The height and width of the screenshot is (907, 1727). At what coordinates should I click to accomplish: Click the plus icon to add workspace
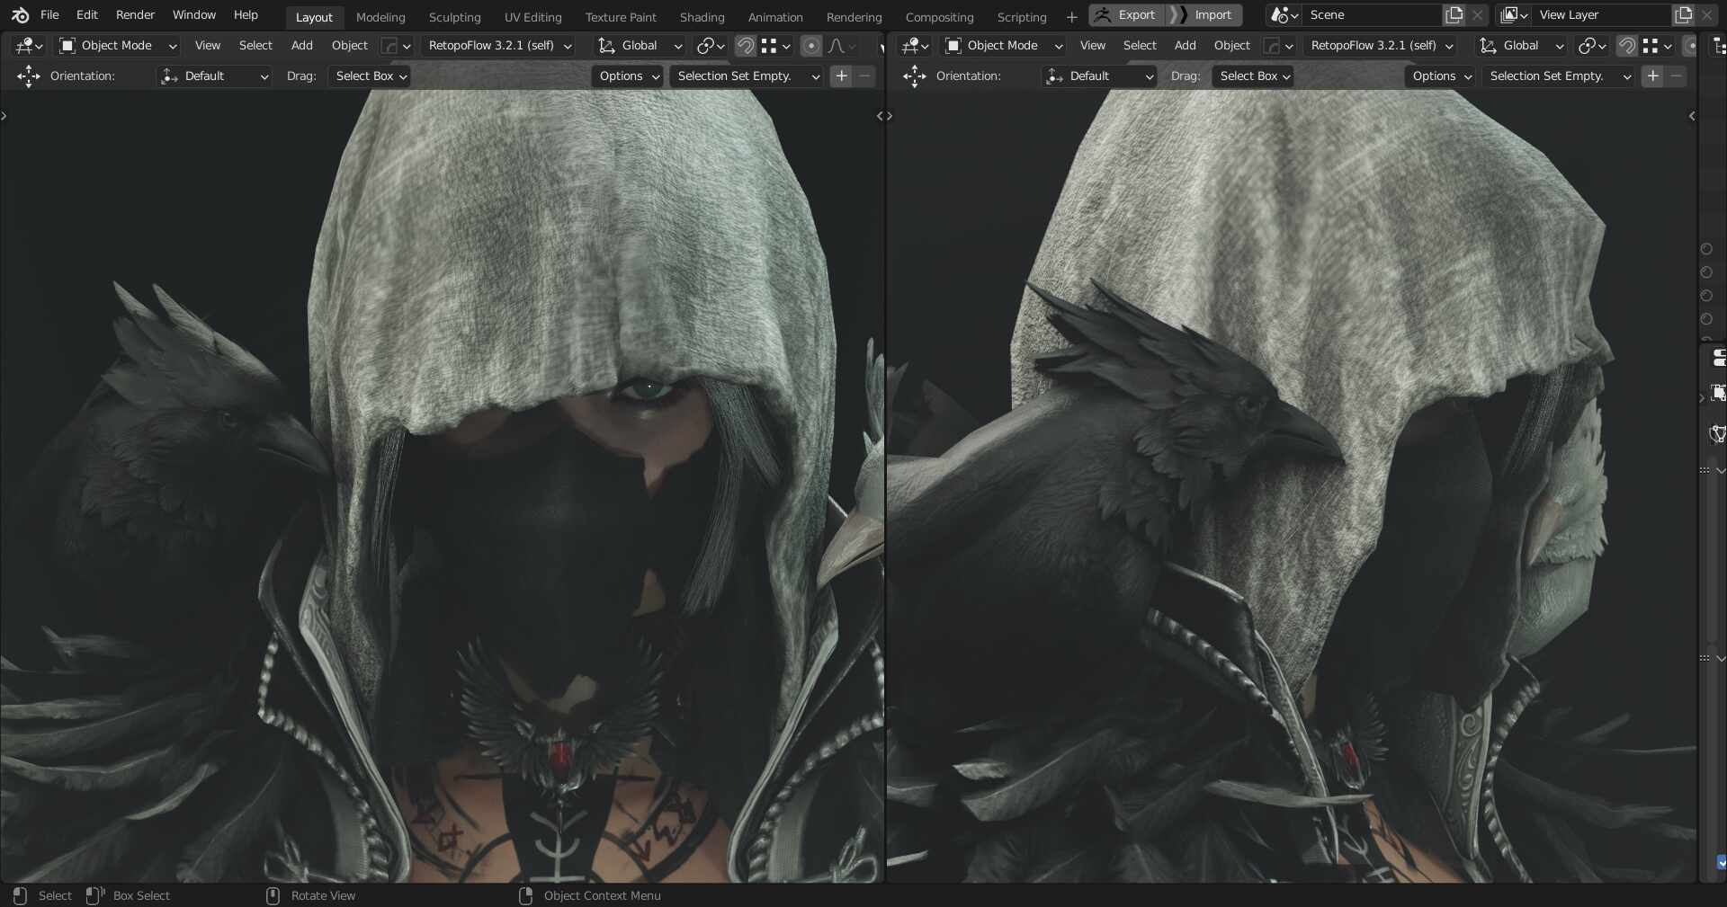pyautogui.click(x=1071, y=17)
